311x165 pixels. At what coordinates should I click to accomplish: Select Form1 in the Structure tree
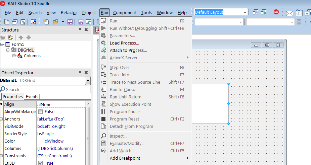point(18,44)
